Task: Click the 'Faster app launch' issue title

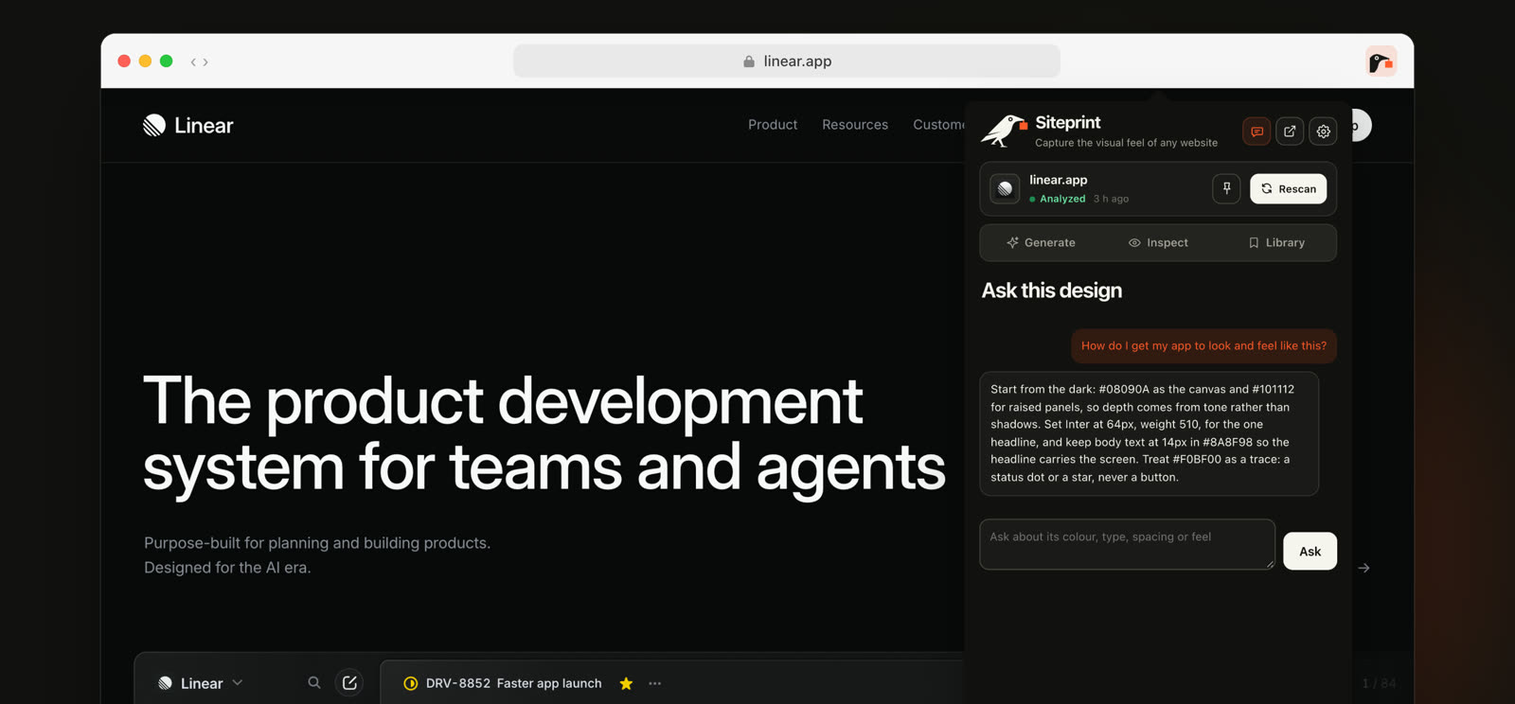Action: click(549, 683)
